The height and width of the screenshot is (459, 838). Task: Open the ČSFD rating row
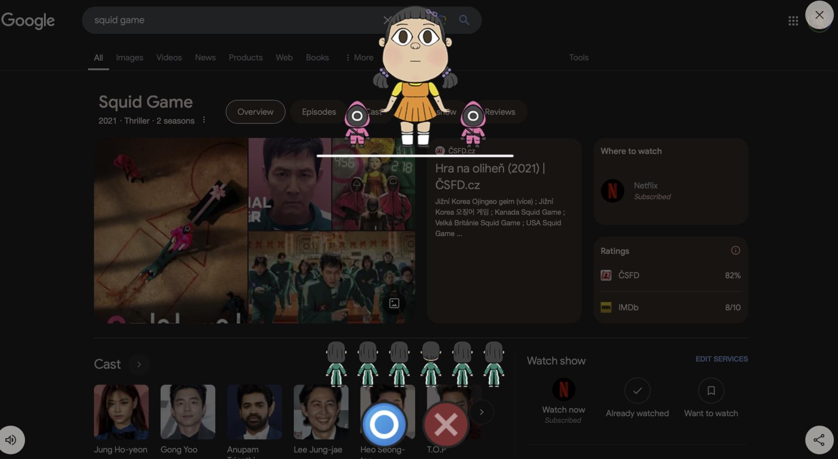click(670, 275)
